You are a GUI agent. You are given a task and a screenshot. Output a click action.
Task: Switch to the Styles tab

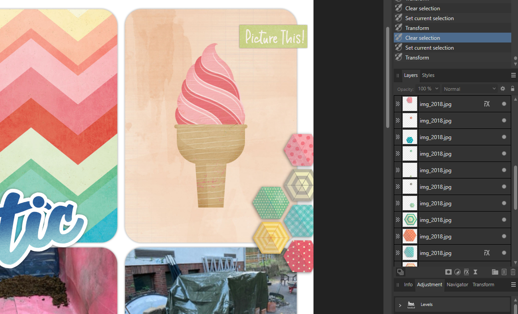428,76
